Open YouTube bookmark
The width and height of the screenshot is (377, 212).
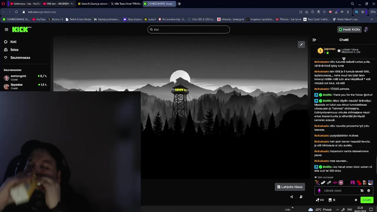tap(39, 19)
